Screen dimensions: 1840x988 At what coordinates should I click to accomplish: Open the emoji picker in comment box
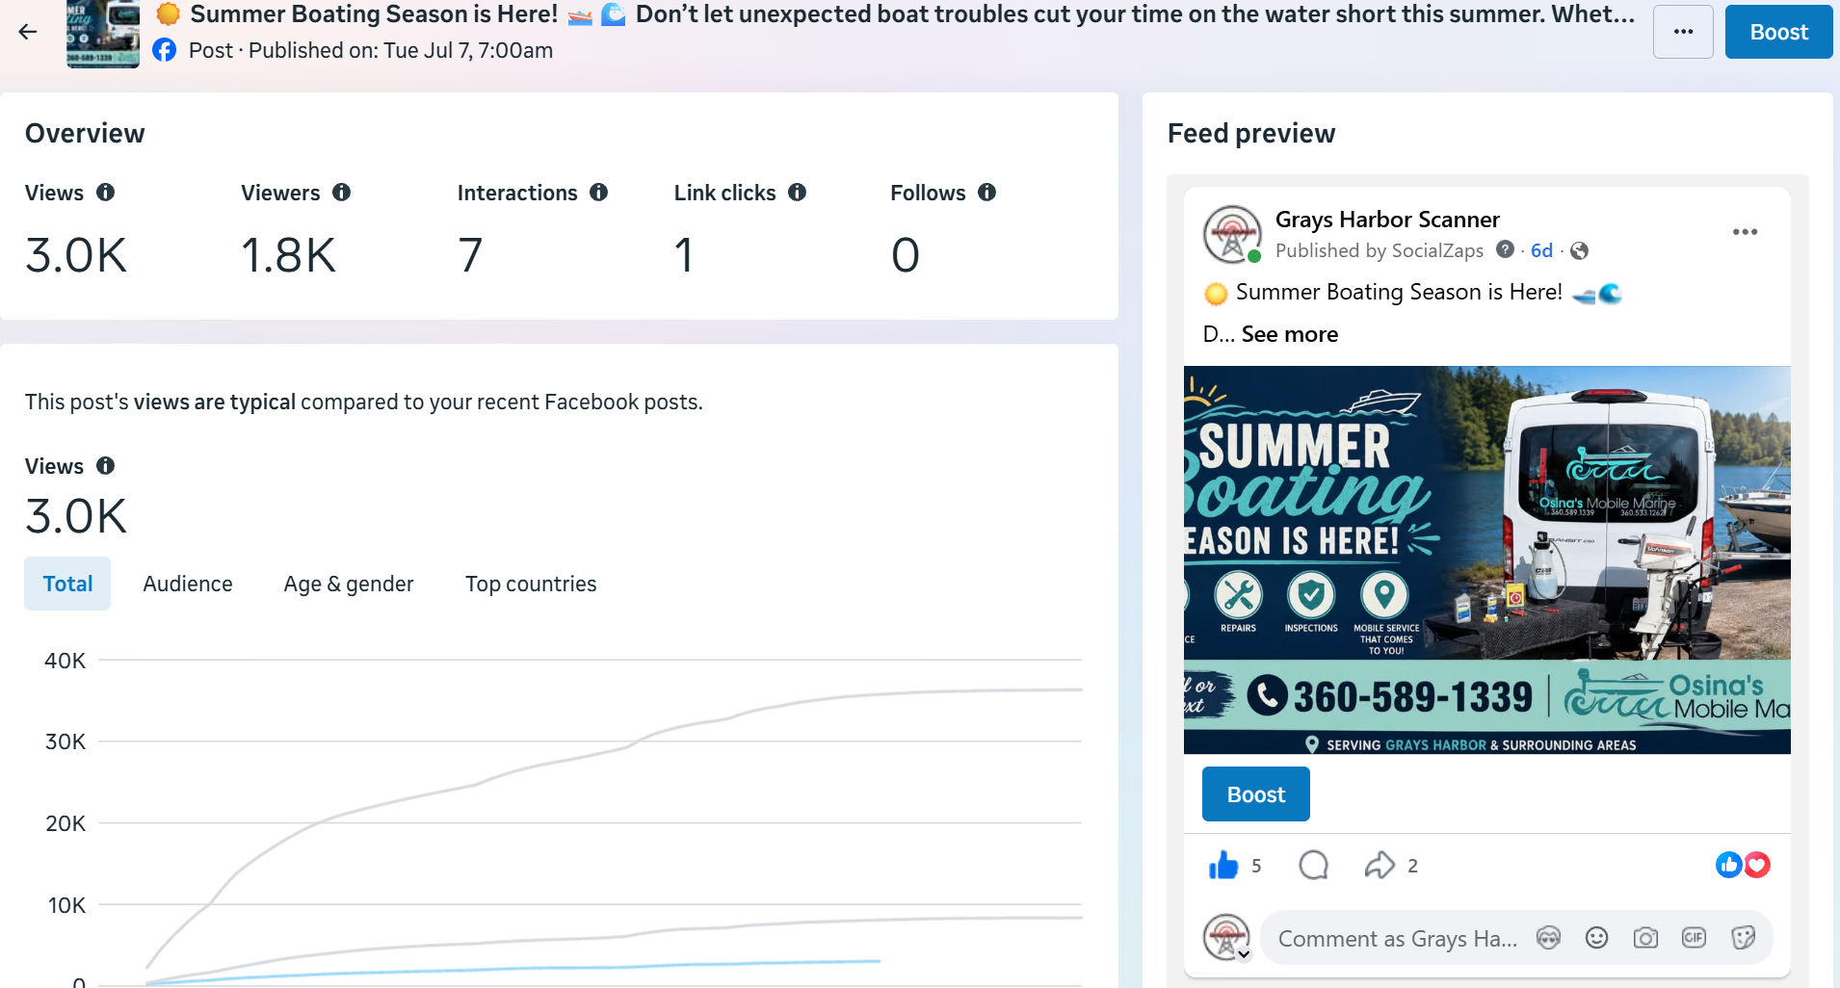[1596, 938]
